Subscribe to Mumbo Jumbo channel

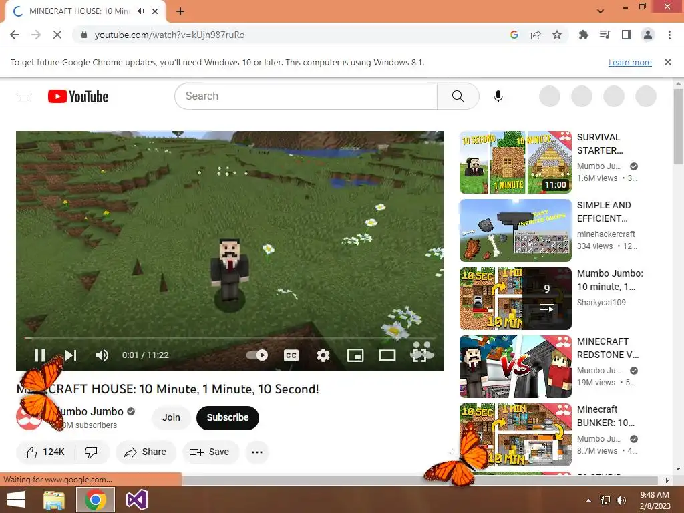click(227, 418)
